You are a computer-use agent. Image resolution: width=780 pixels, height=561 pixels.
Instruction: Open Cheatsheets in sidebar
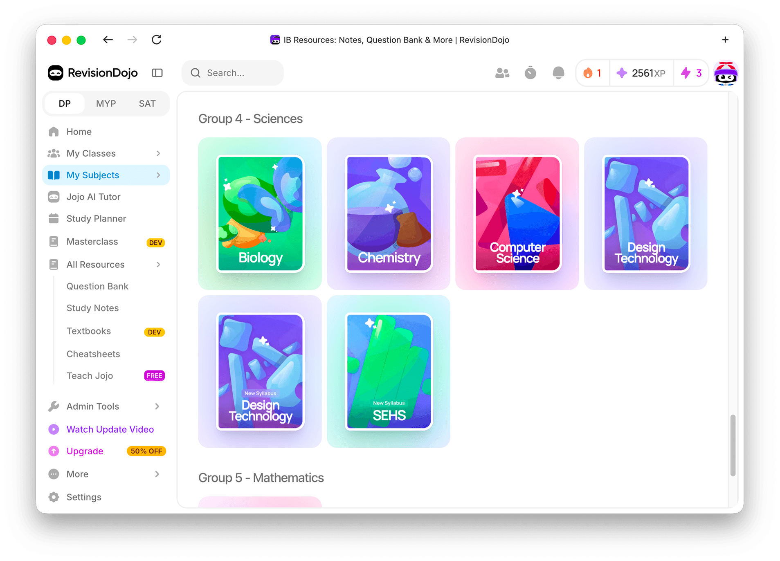(x=93, y=354)
